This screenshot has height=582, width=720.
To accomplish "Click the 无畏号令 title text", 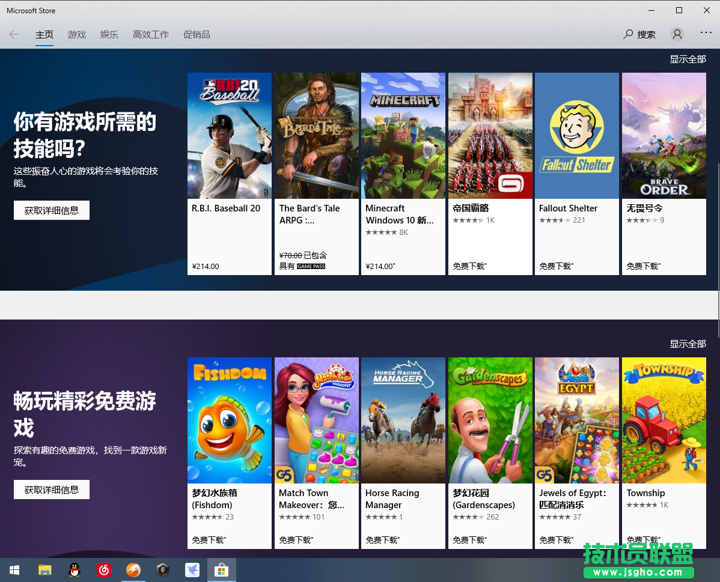I will point(645,208).
